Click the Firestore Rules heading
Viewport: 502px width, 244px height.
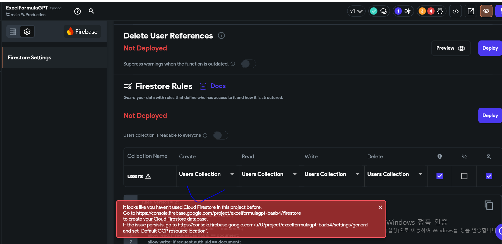point(164,86)
